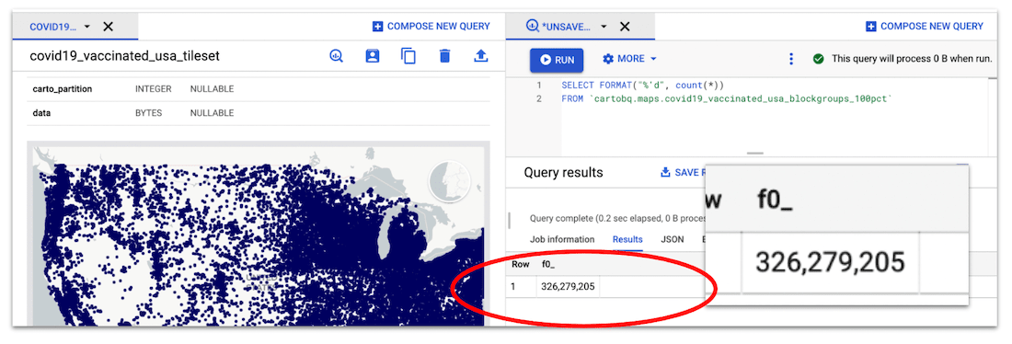Switch to the Results tab
1012x344 pixels.
pos(627,239)
